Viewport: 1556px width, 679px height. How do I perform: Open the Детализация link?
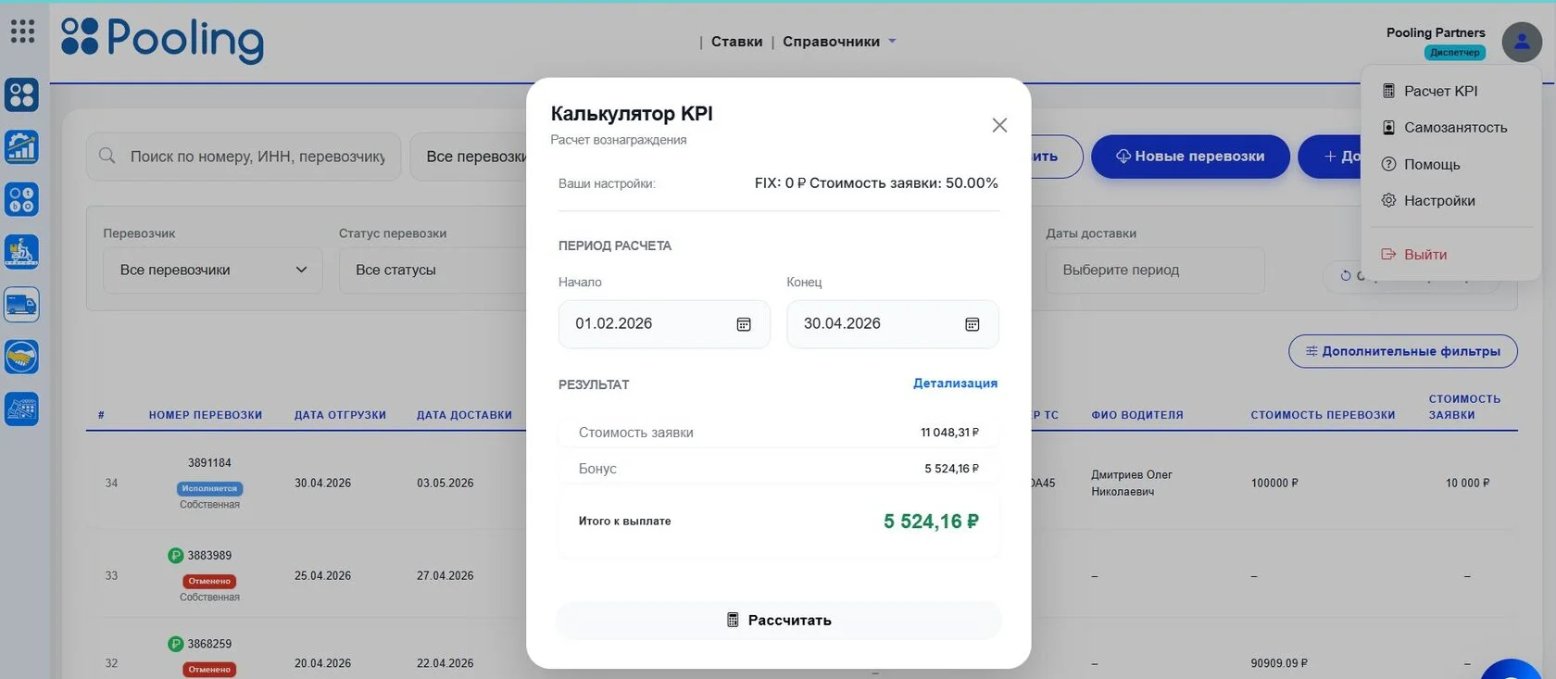[x=955, y=384]
